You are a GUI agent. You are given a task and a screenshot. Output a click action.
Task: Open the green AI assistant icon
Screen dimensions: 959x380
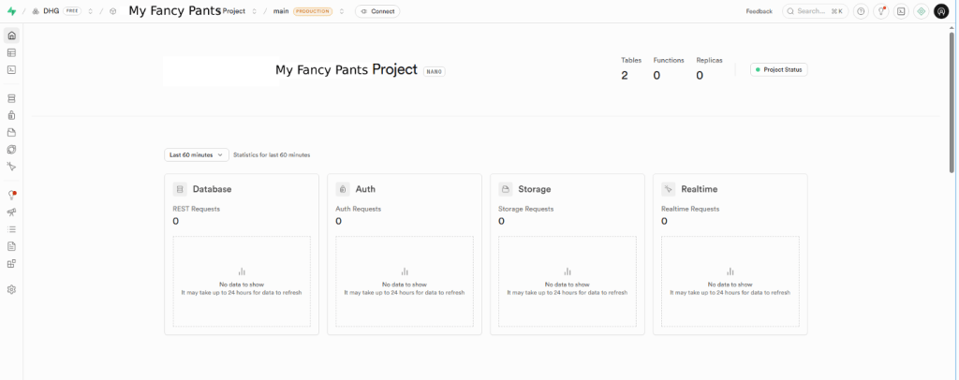tap(922, 11)
